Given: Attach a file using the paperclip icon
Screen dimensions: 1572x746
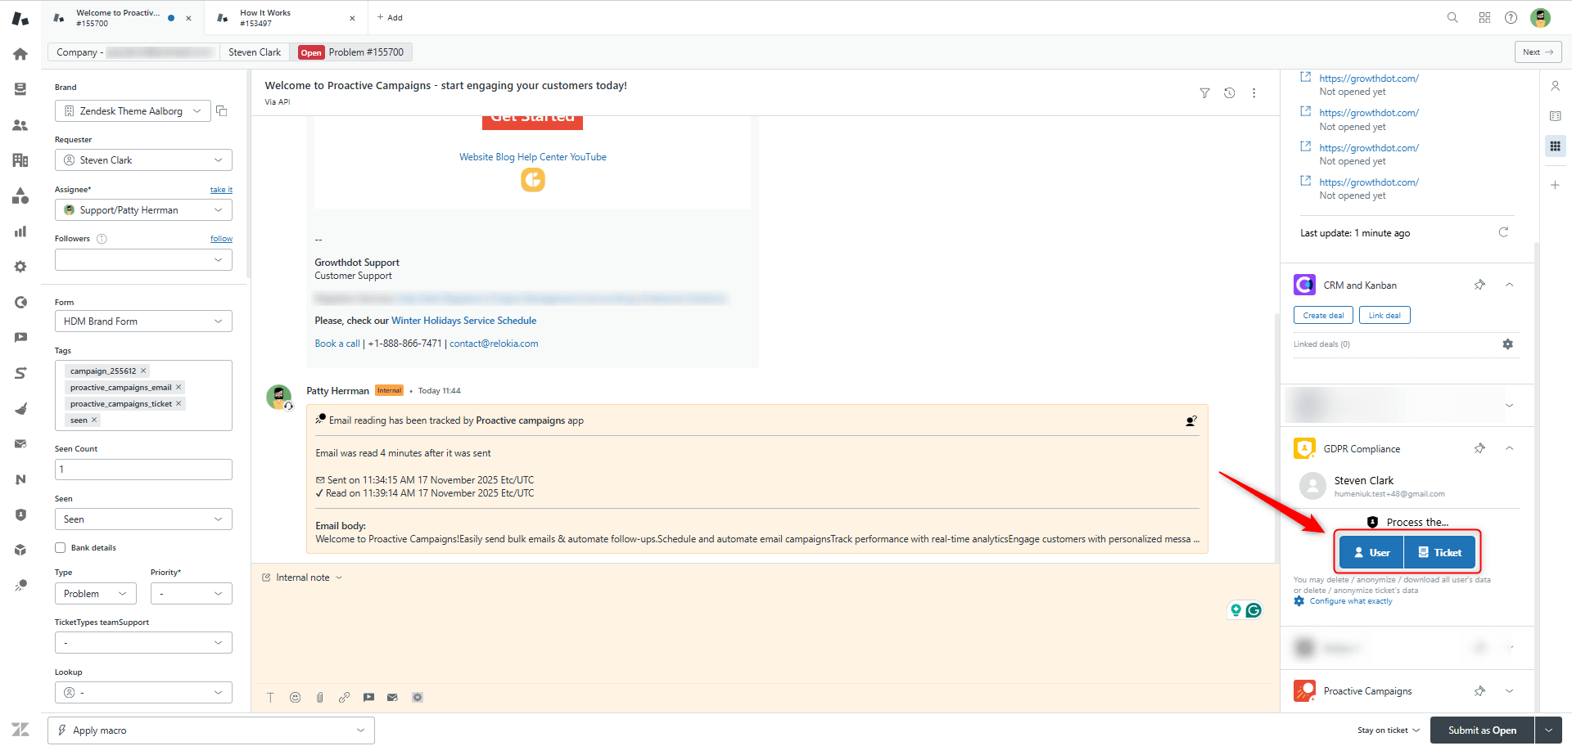Looking at the screenshot, I should (x=319, y=697).
